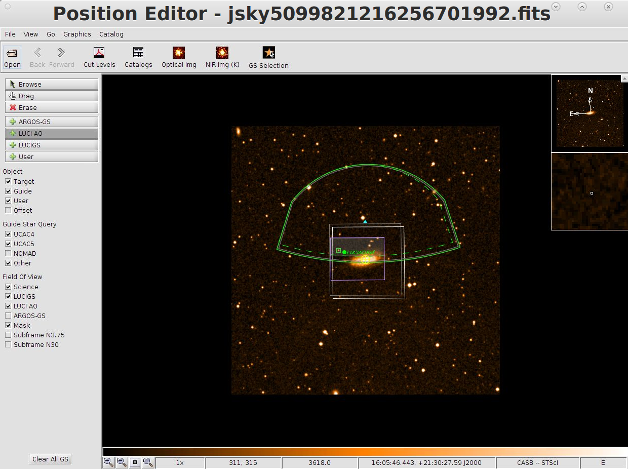Enable NOMAD guide star catalog
Viewport: 628px width, 469px height.
(8, 253)
